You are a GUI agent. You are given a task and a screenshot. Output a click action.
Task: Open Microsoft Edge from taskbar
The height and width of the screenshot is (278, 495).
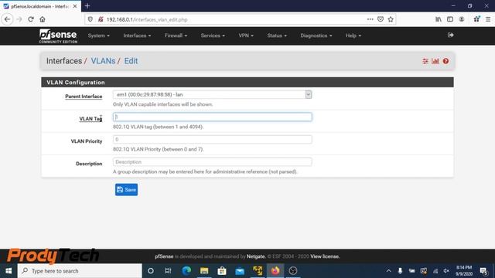(x=186, y=271)
